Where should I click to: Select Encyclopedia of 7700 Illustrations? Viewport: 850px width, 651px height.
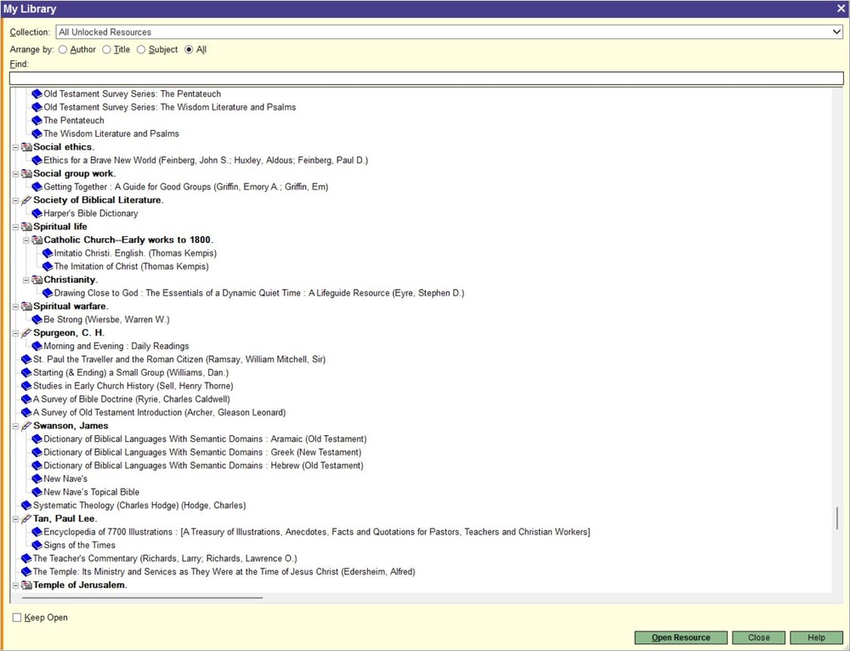coord(316,532)
